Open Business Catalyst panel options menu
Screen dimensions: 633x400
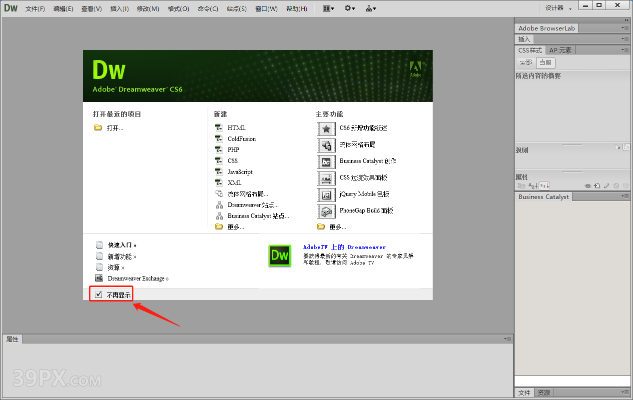click(626, 197)
